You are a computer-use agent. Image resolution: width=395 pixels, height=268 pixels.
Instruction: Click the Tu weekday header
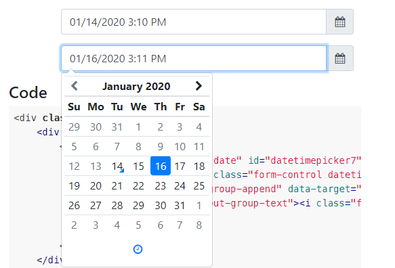click(x=117, y=107)
